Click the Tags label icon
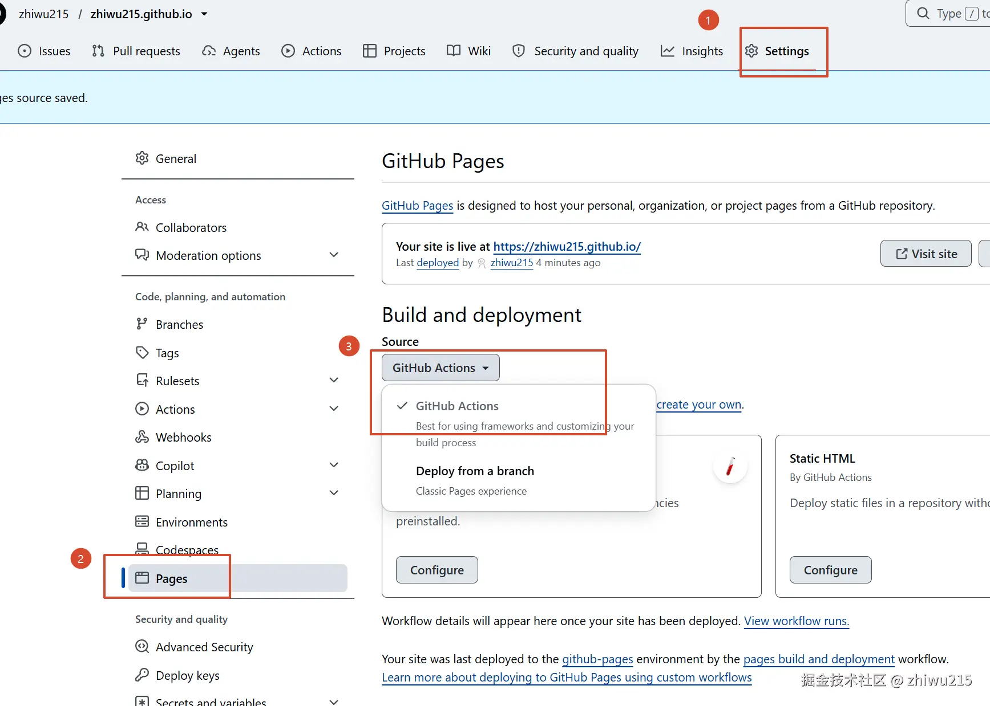 (142, 353)
